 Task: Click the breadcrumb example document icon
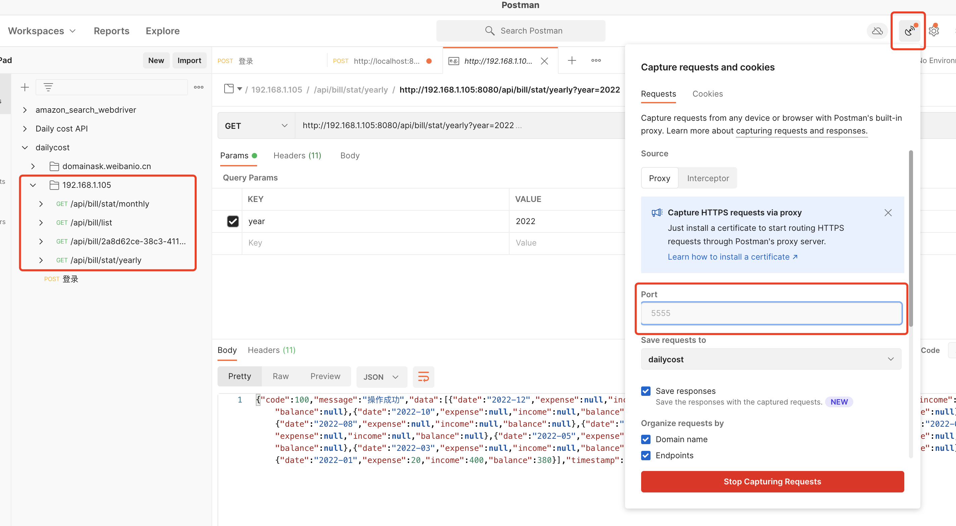(229, 89)
